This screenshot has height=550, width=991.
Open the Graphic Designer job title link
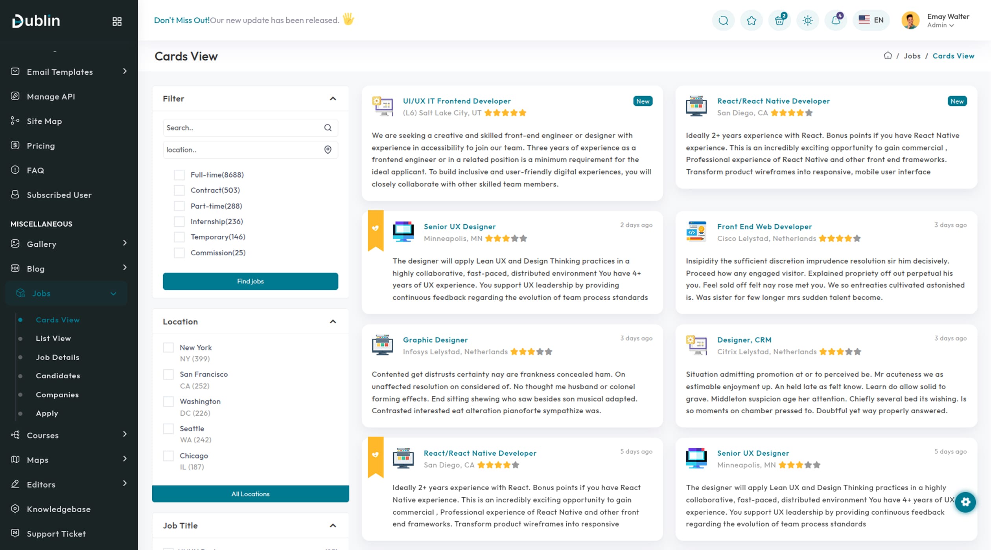point(435,340)
